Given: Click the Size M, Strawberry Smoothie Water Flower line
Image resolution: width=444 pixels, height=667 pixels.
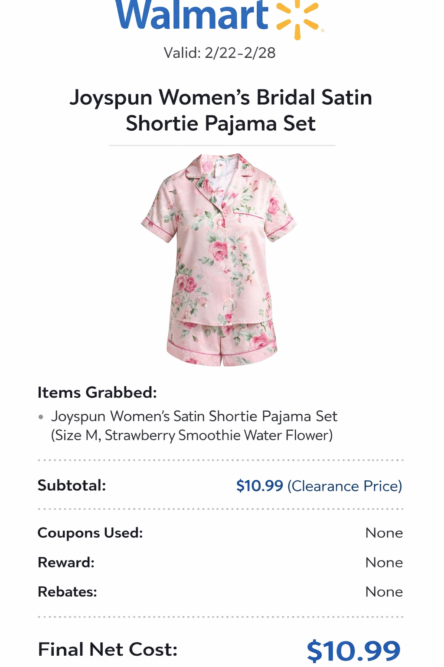Looking at the screenshot, I should pos(192,435).
